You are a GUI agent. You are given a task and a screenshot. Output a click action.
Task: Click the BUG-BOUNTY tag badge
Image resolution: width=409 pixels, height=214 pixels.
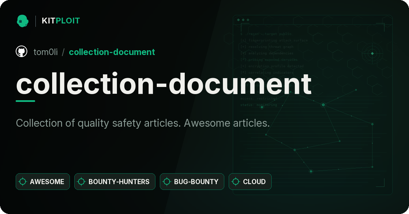[x=192, y=181]
